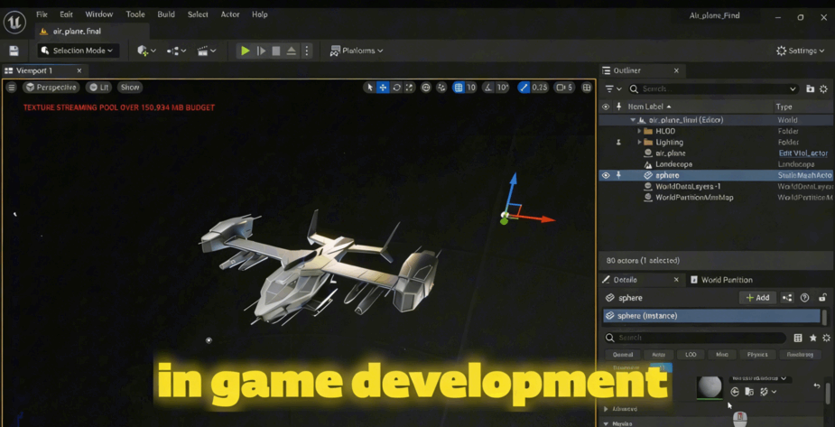The width and height of the screenshot is (835, 427).
Task: Open the Platforms dropdown
Action: pos(357,51)
